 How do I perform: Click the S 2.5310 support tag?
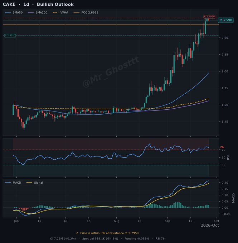10,35
